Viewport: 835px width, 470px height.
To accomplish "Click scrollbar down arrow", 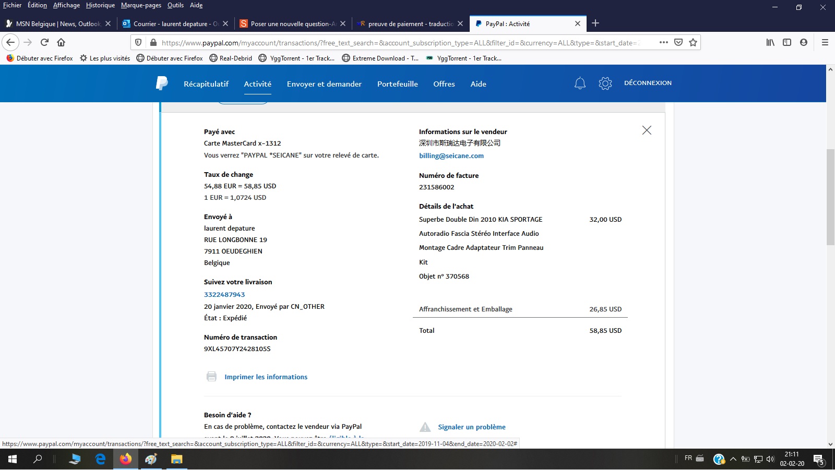I will point(830,444).
